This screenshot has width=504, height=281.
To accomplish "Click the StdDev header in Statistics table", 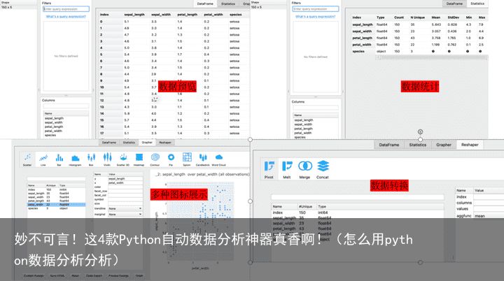I will (453, 17).
